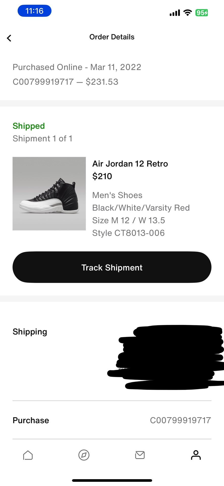This screenshot has height=486, width=224.
Task: Tap the Purchased Online date line
Action: pos(77,67)
